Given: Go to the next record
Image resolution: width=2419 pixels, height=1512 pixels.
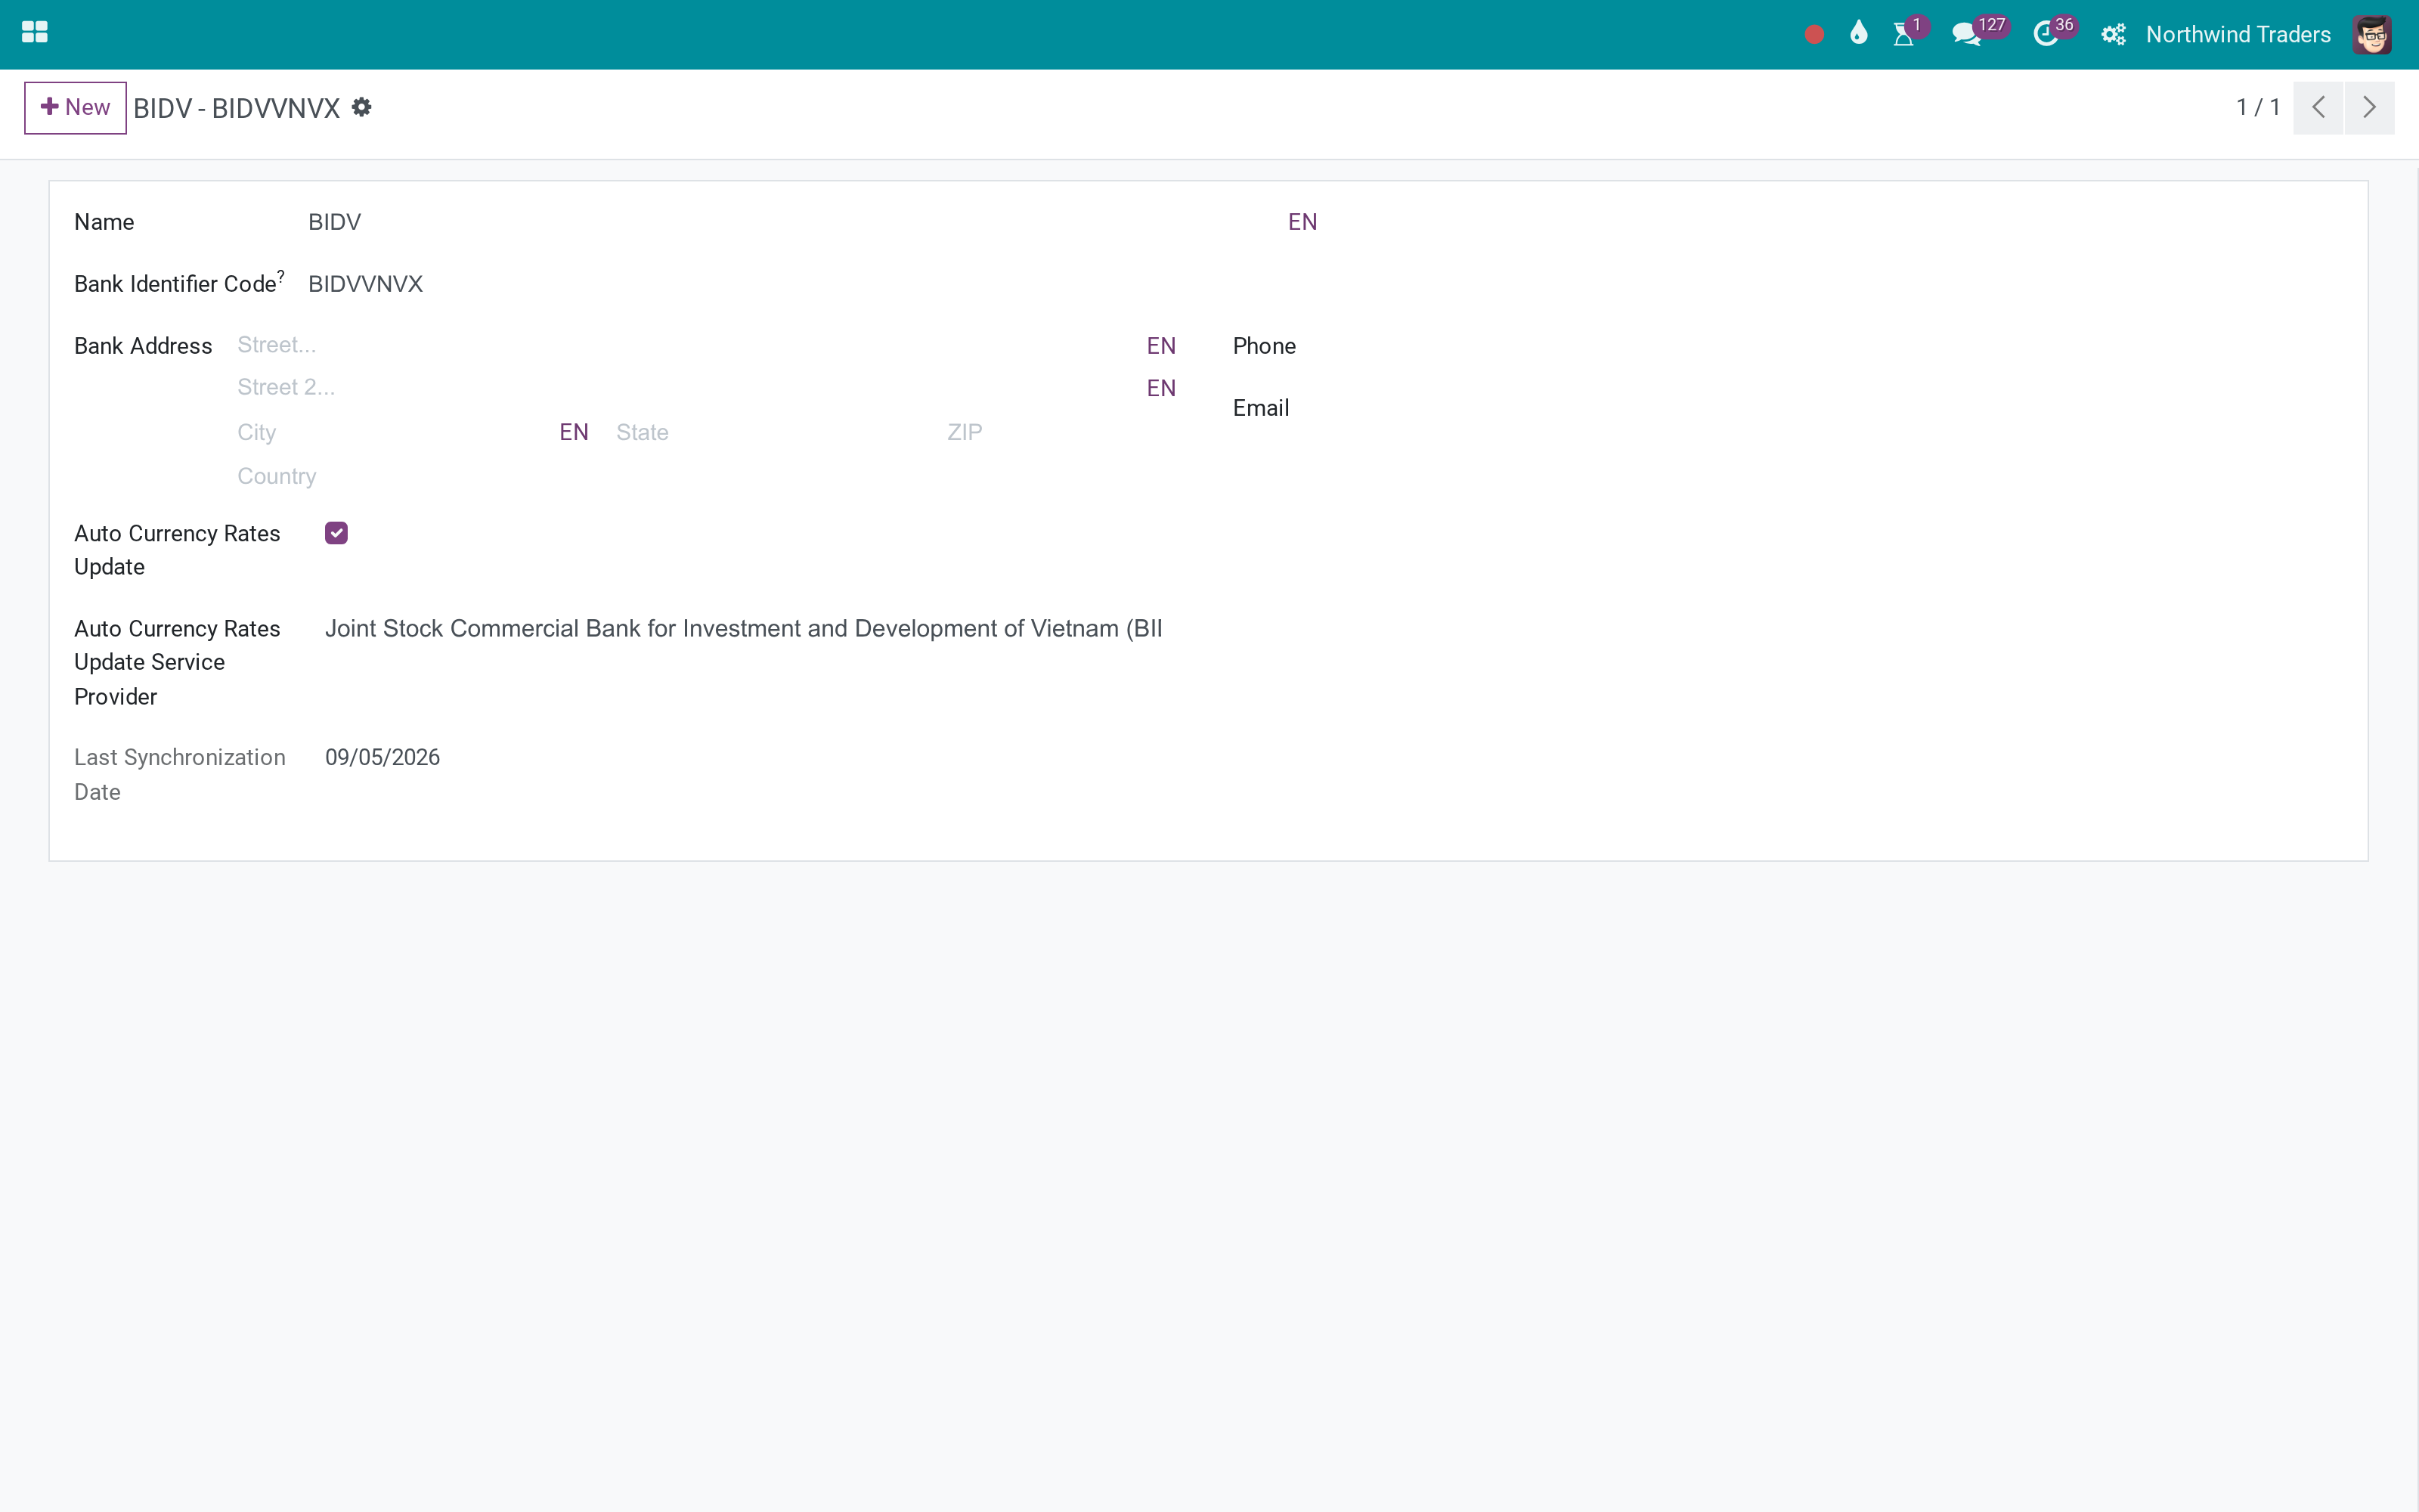Looking at the screenshot, I should click(x=2369, y=107).
